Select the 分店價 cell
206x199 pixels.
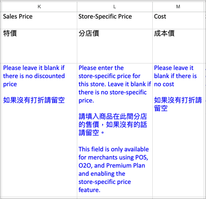point(115,46)
